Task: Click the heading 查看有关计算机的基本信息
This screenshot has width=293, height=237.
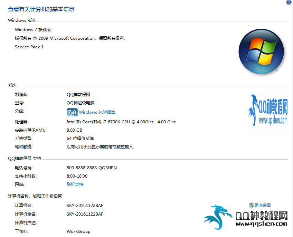Action: coord(41,9)
